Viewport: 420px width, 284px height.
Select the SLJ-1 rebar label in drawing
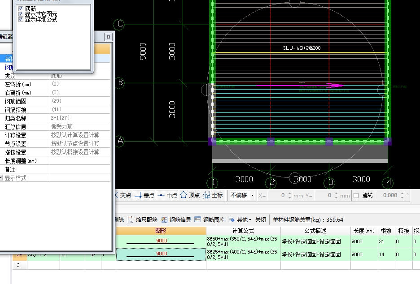tap(302, 48)
